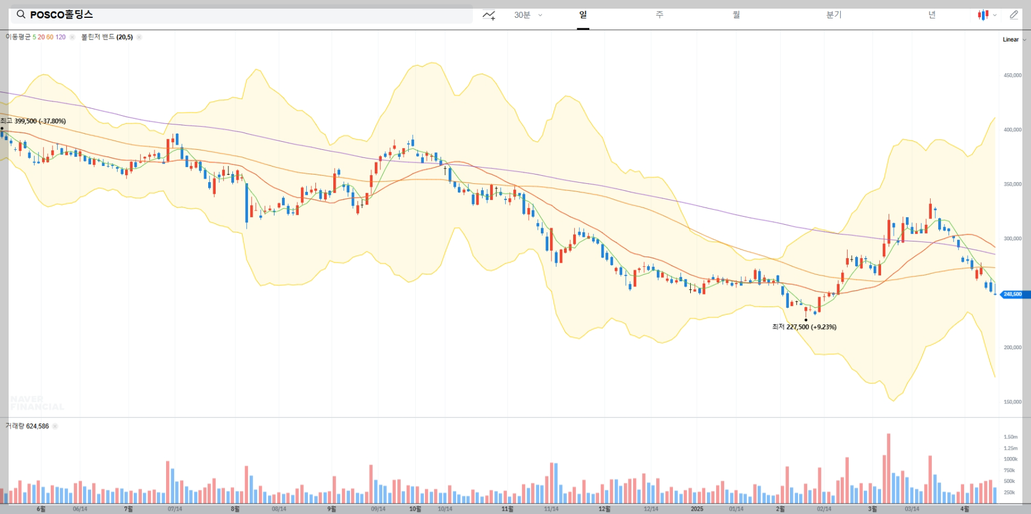Click the purple 120 moving average period
This screenshot has width=1031, height=514.
point(61,37)
